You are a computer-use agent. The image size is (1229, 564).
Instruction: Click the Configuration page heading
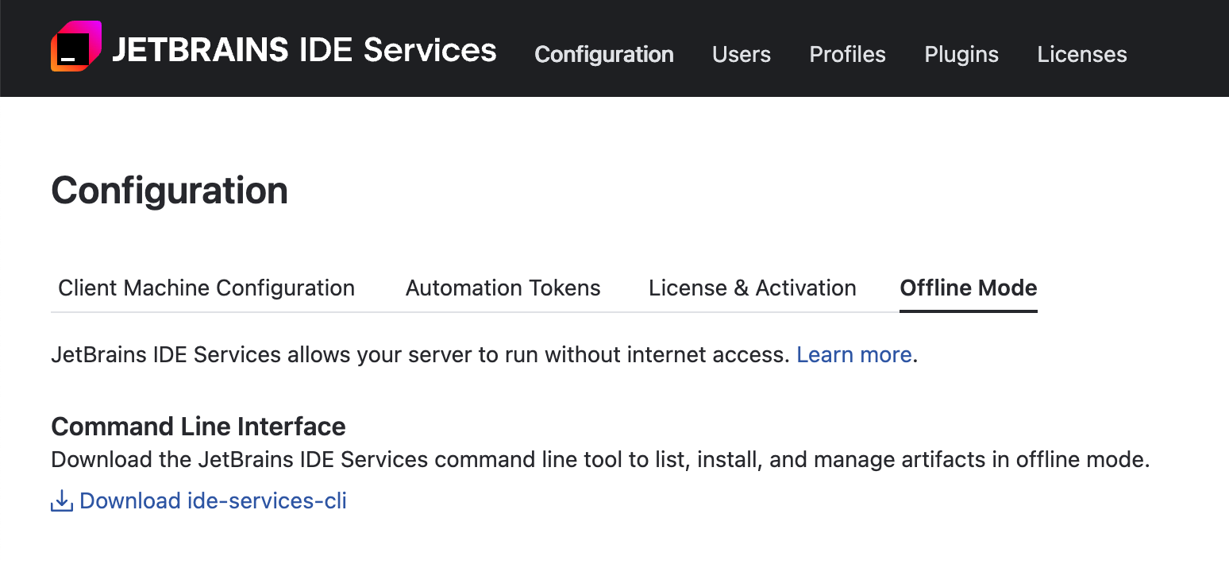pyautogui.click(x=169, y=191)
